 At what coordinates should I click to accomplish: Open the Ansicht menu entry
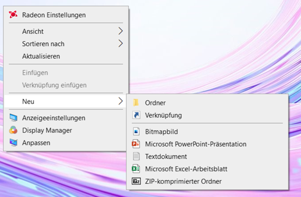pyautogui.click(x=66, y=31)
